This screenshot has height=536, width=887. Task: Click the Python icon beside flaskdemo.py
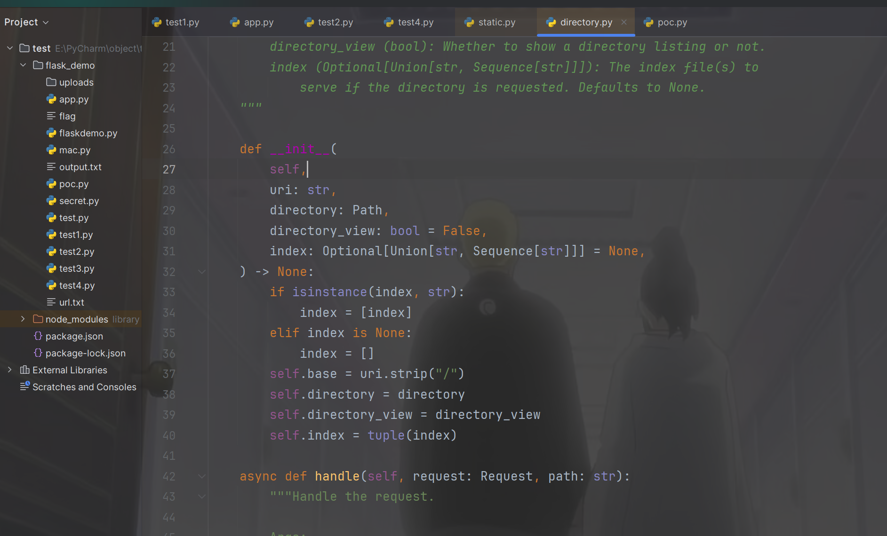tap(51, 133)
